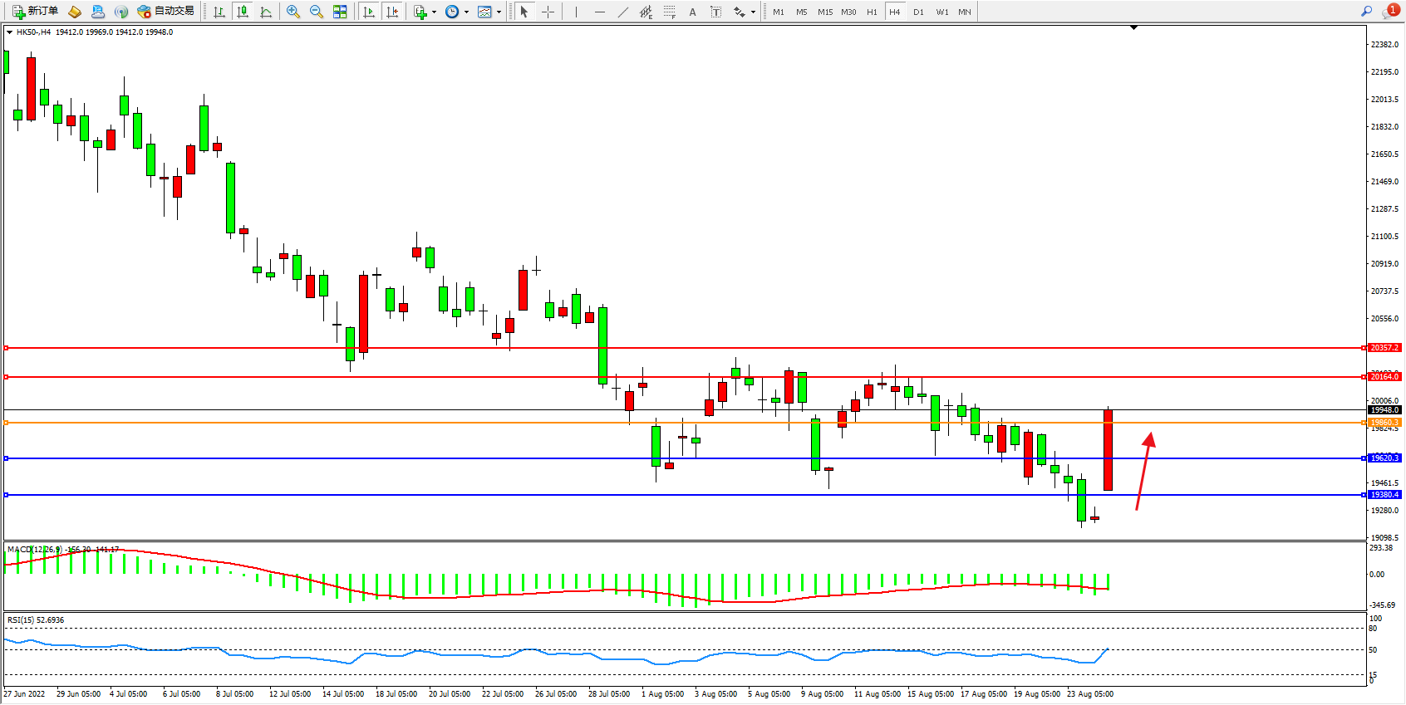Image resolution: width=1406 pixels, height=705 pixels.
Task: Select the red 20357.2 horizontal line label
Action: tap(1384, 348)
